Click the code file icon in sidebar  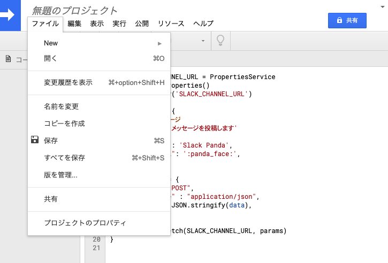click(8, 59)
